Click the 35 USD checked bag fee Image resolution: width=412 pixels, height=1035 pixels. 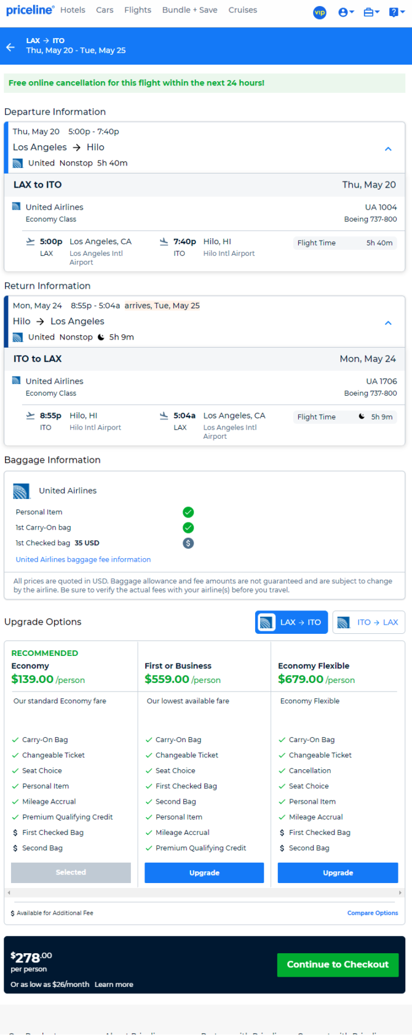coord(87,543)
